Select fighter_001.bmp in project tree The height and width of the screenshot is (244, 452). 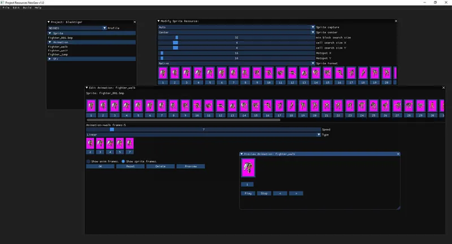click(x=60, y=38)
